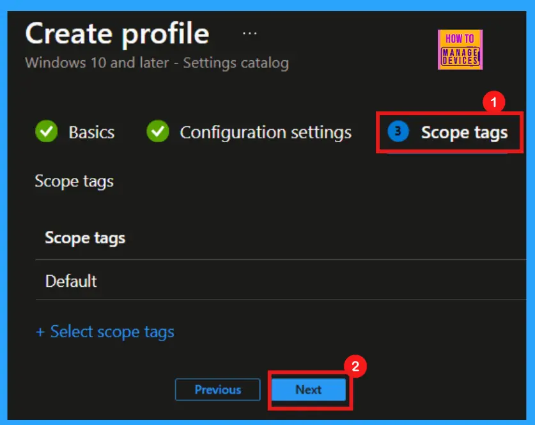This screenshot has height=425, width=535.
Task: Open the Configuration settings step tab
Action: click(x=249, y=132)
